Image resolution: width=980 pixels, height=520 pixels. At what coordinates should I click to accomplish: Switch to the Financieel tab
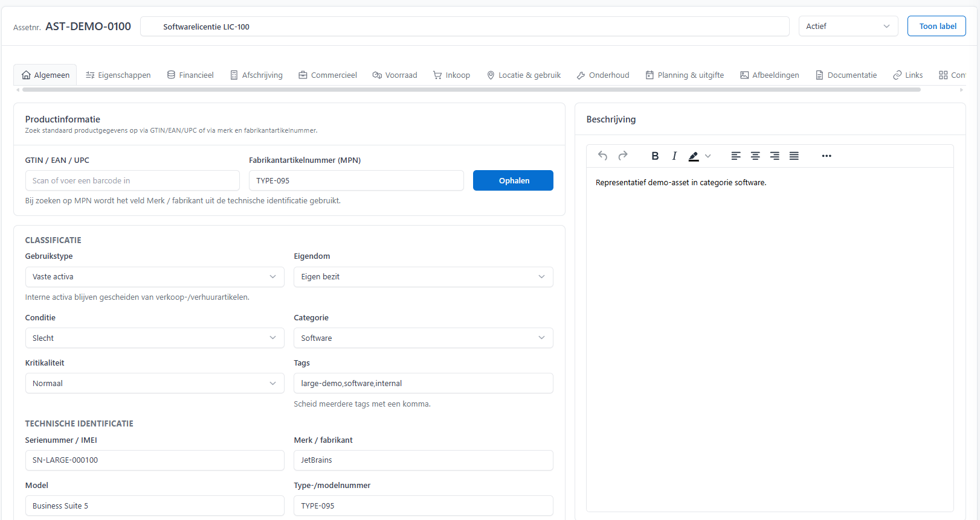tap(190, 75)
